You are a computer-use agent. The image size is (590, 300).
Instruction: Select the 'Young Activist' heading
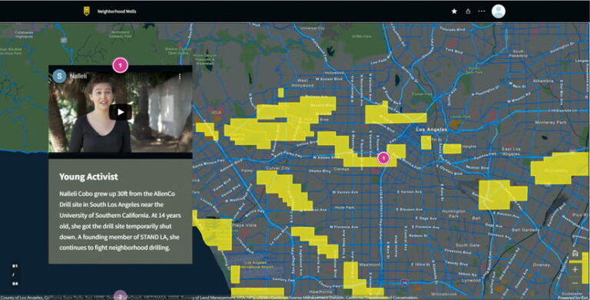tap(88, 176)
